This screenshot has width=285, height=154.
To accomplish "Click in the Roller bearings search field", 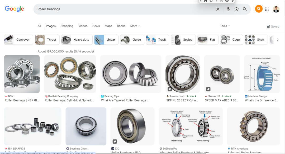I will tap(124, 9).
